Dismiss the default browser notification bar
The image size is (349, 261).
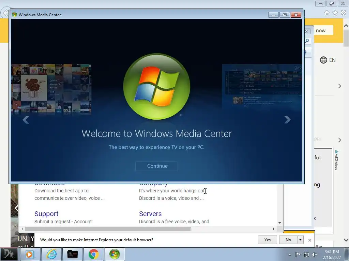(x=309, y=240)
